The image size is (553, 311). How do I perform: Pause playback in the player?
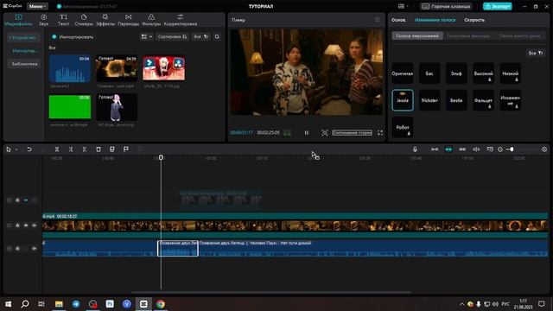point(307,132)
